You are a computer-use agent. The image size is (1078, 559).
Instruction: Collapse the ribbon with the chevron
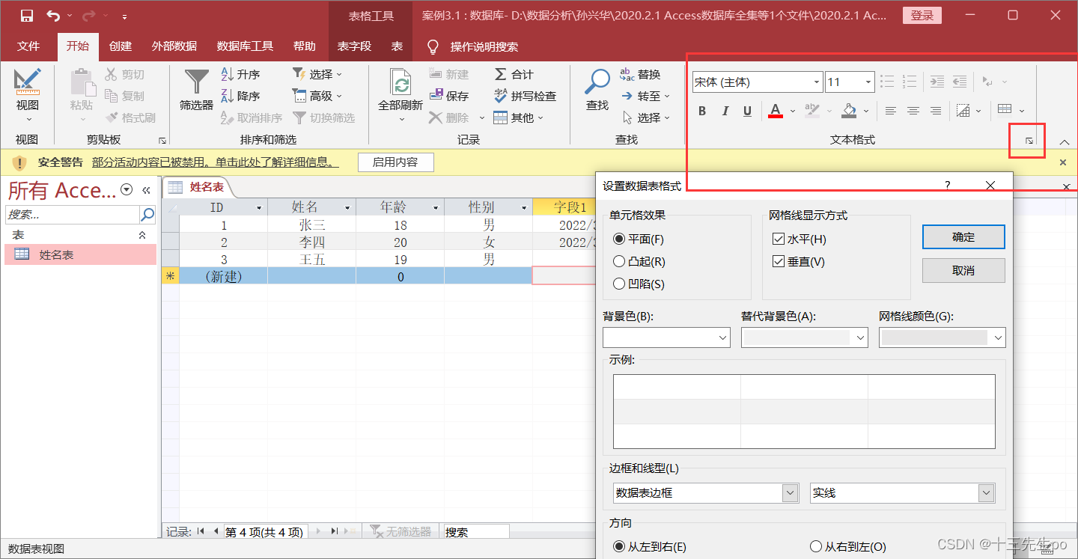point(1065,142)
